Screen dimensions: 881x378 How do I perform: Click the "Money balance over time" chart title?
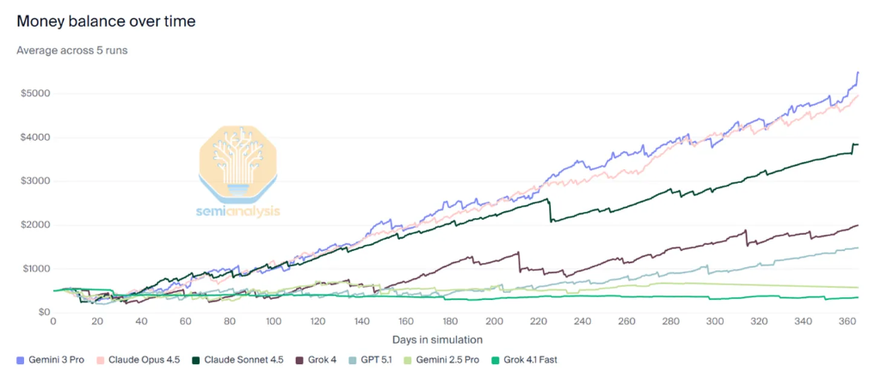106,21
